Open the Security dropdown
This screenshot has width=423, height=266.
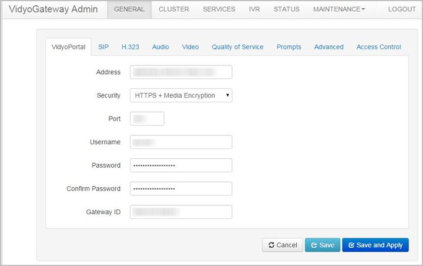point(181,95)
